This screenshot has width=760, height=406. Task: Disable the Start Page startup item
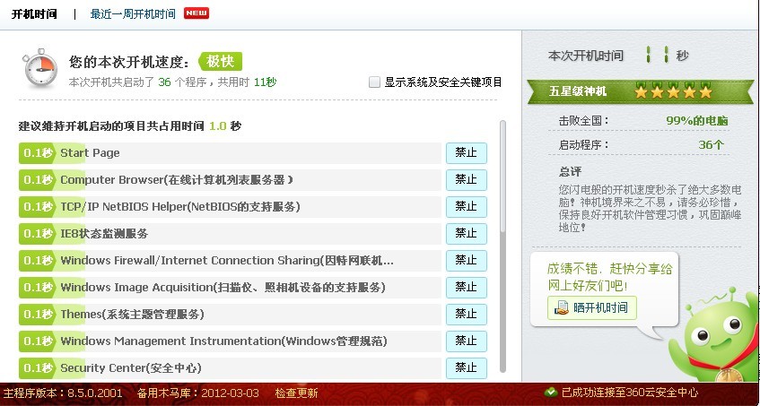pos(467,153)
